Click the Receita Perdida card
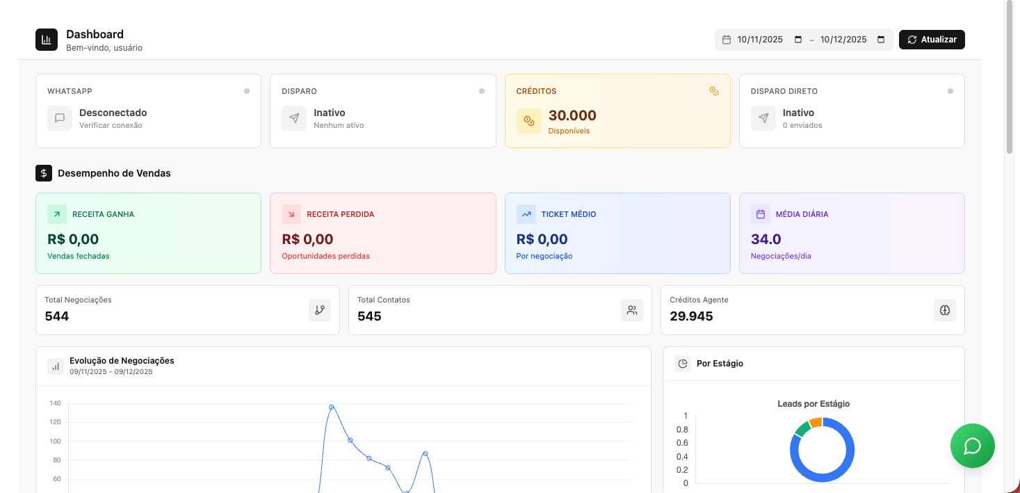 (x=382, y=233)
